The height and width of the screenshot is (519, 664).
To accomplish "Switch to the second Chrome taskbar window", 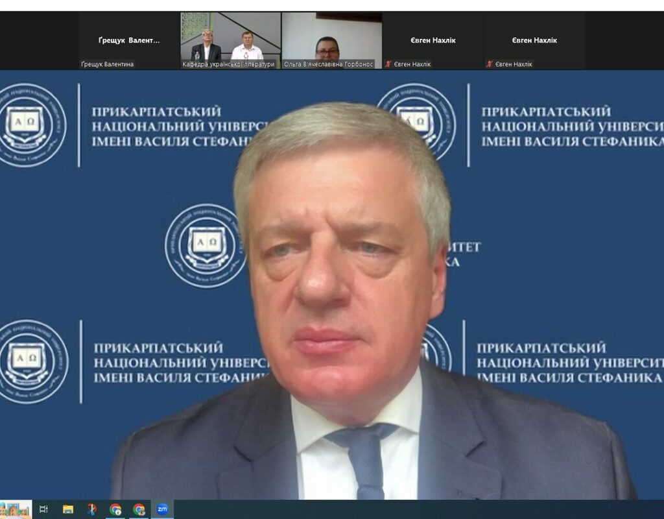I will 139,509.
